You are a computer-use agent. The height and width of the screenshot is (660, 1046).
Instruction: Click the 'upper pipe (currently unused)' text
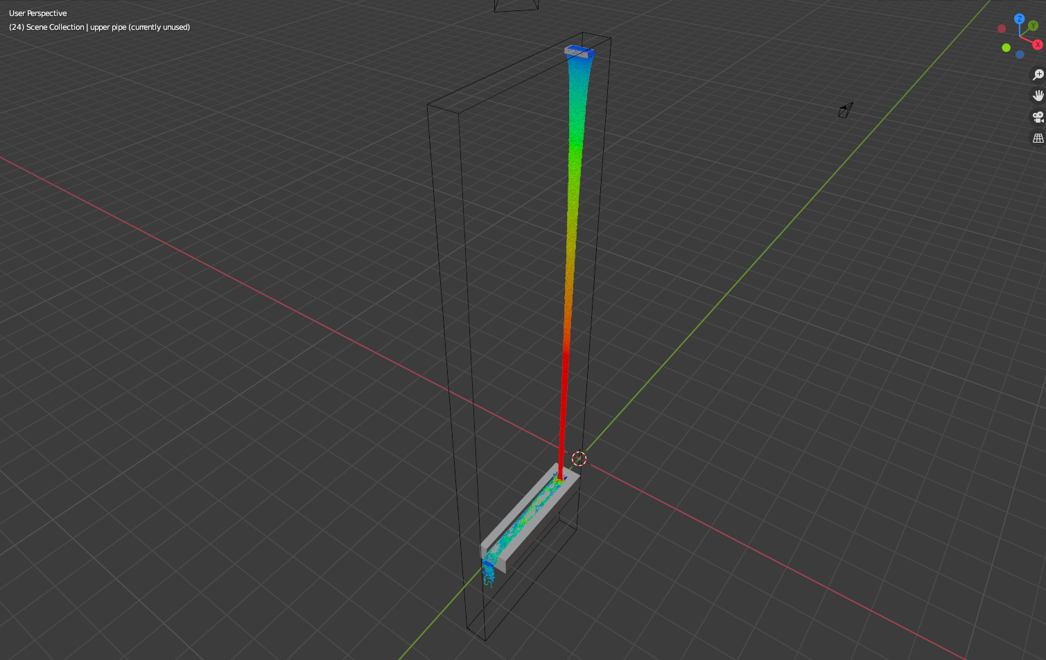tap(140, 27)
